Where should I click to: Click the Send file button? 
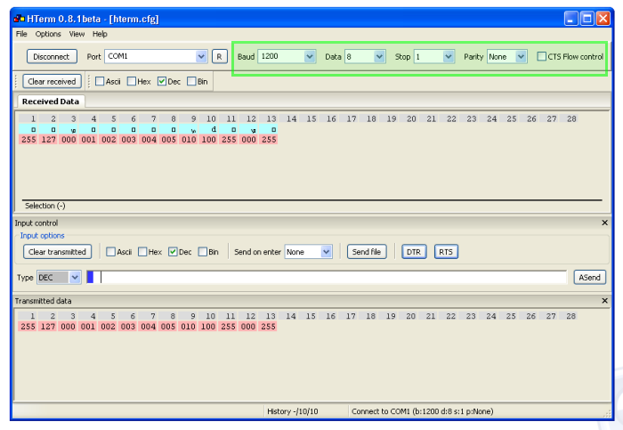pyautogui.click(x=367, y=252)
